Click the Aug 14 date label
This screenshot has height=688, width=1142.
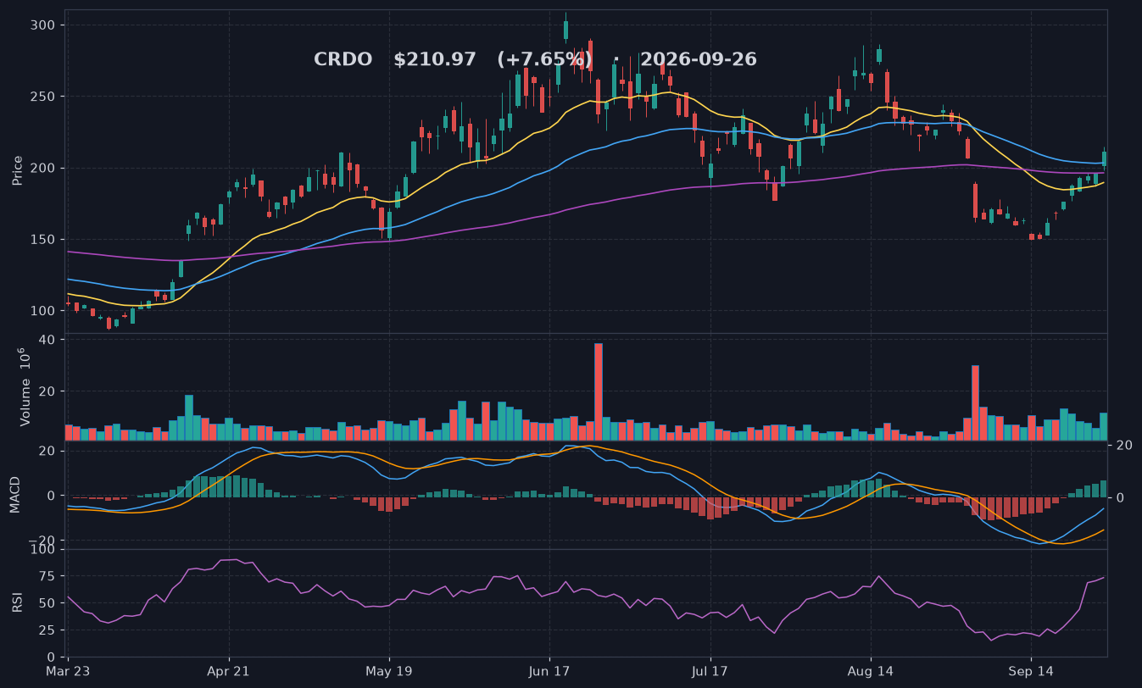click(x=871, y=670)
